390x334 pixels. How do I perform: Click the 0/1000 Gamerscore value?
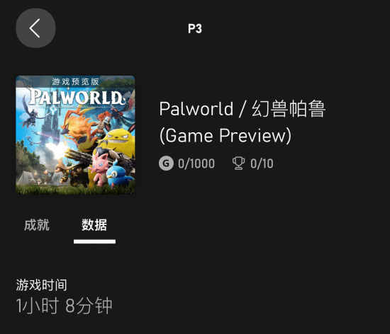tap(196, 163)
